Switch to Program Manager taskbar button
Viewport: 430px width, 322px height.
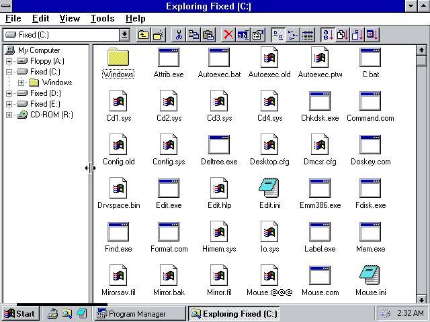pyautogui.click(x=140, y=313)
